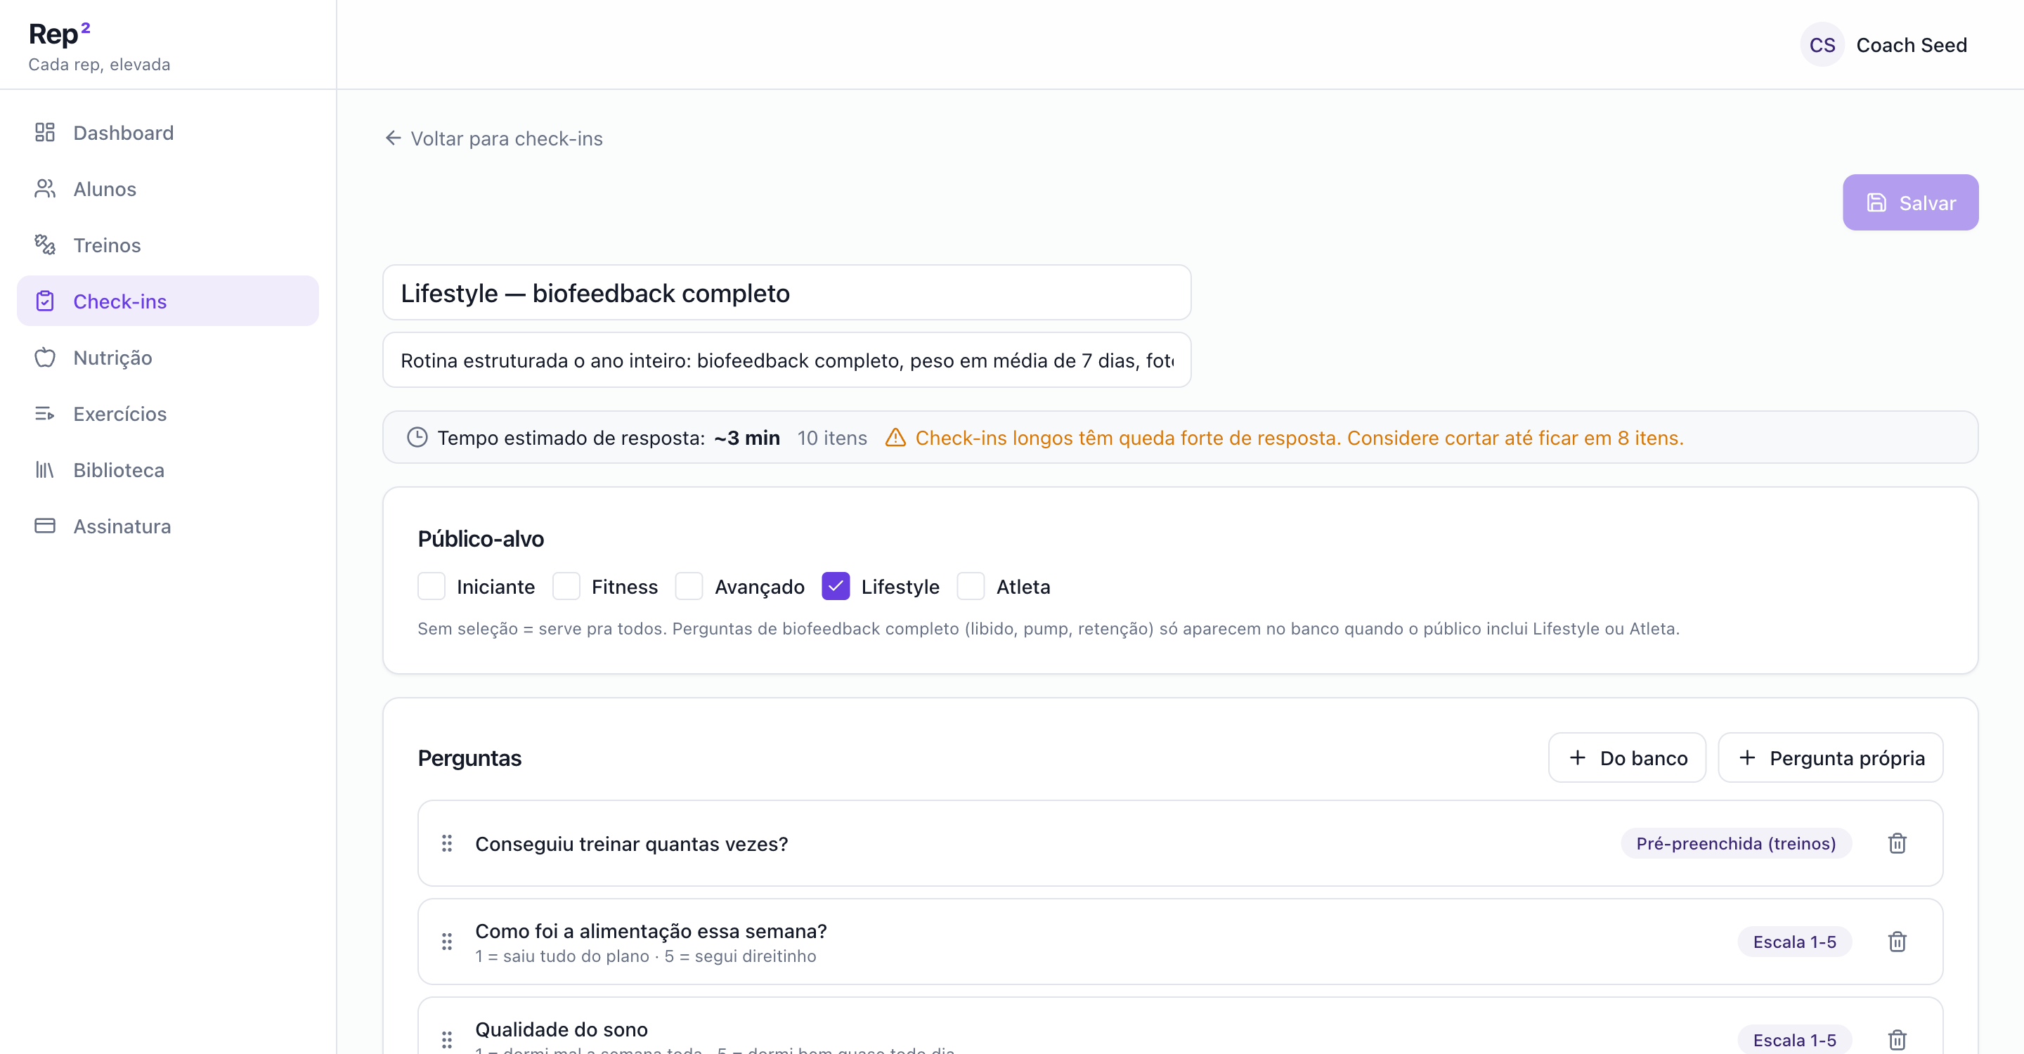Click the 'Como foi a alimentação essa semana?' text

pos(651,931)
